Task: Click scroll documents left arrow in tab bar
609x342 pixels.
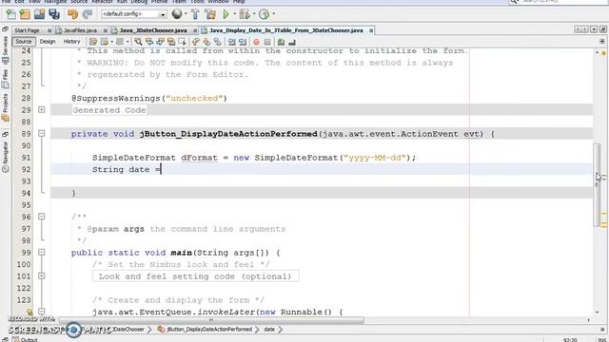Action: point(578,29)
